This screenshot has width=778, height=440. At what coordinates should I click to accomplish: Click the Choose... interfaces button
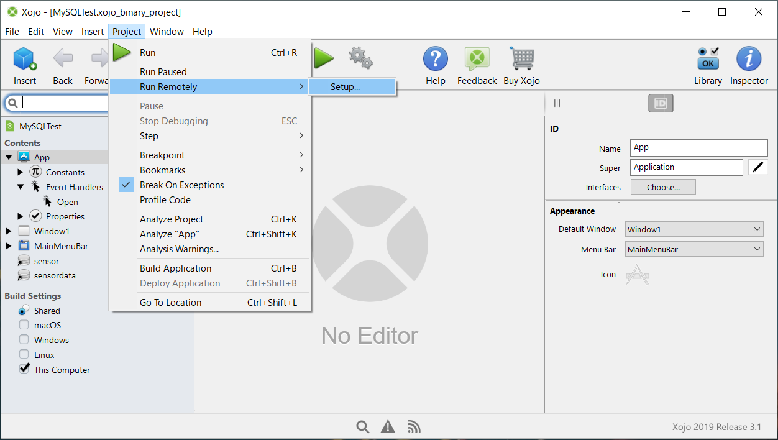(x=663, y=187)
